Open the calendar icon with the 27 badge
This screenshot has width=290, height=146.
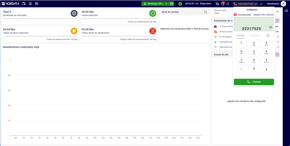(222, 3)
